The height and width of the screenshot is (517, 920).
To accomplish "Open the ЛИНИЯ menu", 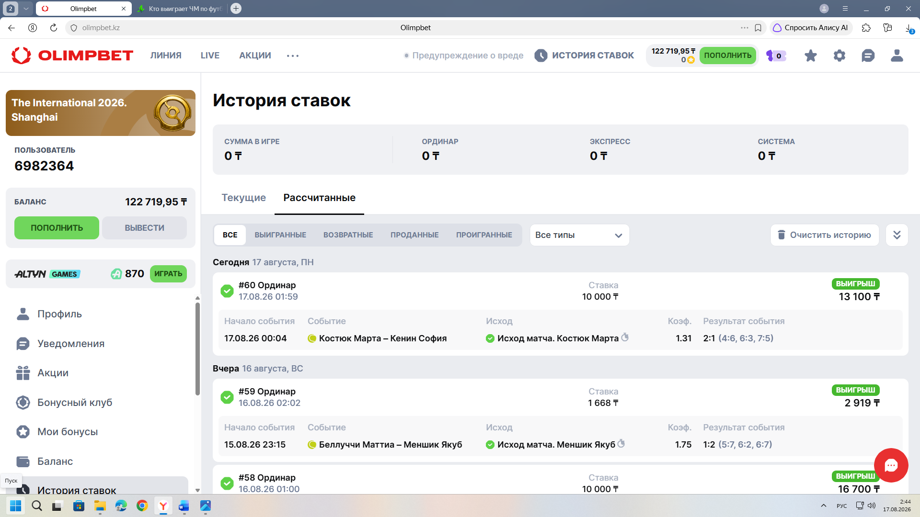I will [166, 56].
